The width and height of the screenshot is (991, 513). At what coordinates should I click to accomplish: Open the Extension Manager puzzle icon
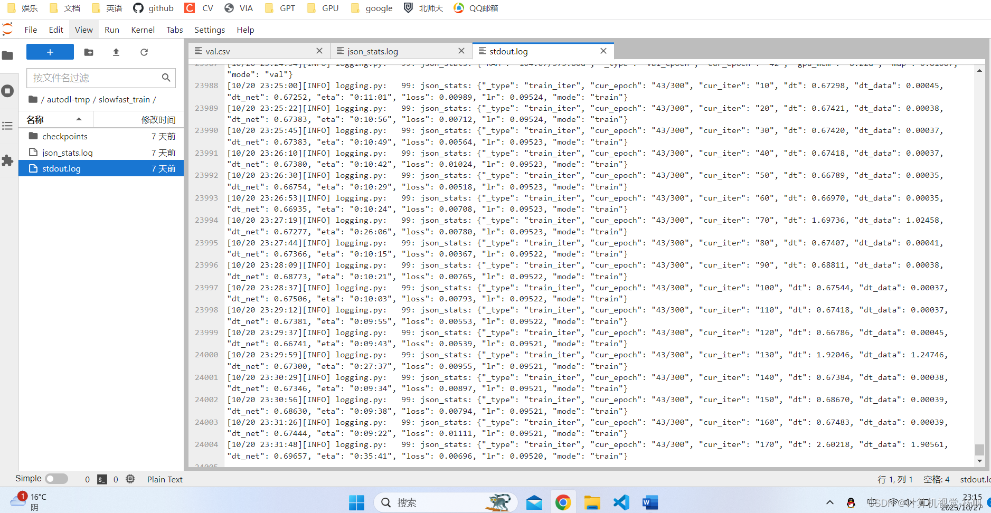pos(7,160)
